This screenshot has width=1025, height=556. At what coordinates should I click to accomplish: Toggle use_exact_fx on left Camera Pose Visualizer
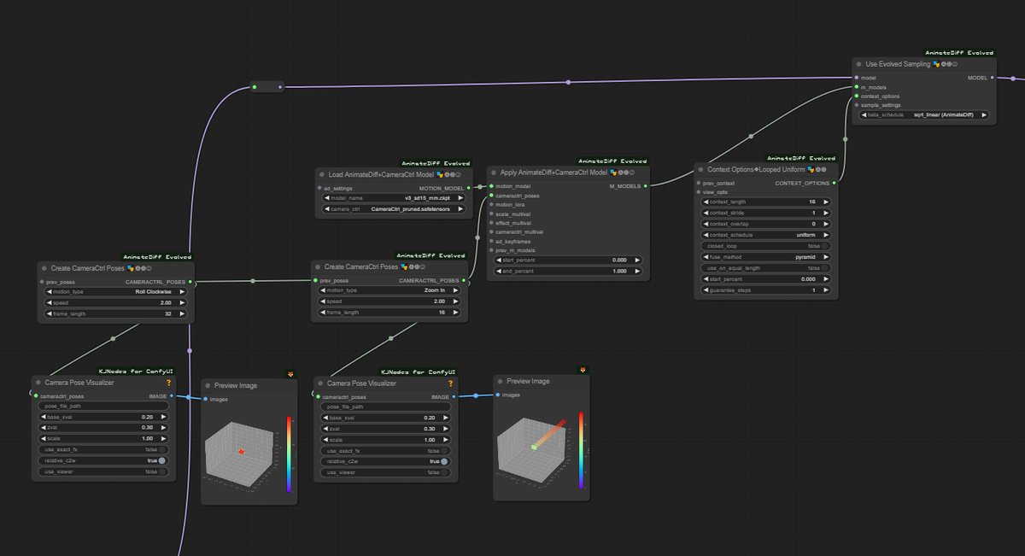click(102, 449)
